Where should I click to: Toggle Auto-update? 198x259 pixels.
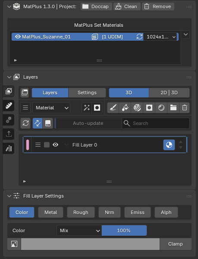tap(88, 123)
